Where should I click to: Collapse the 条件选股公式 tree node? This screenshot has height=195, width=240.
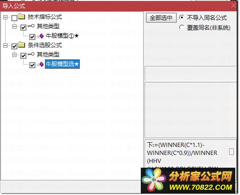click(5, 45)
